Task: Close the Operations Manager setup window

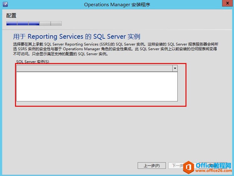Action: [227, 3]
